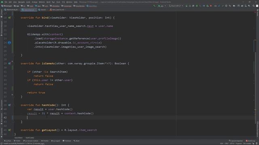Click the Git master branch status entry
Screen dimensions: 259x145
[247, 143]
